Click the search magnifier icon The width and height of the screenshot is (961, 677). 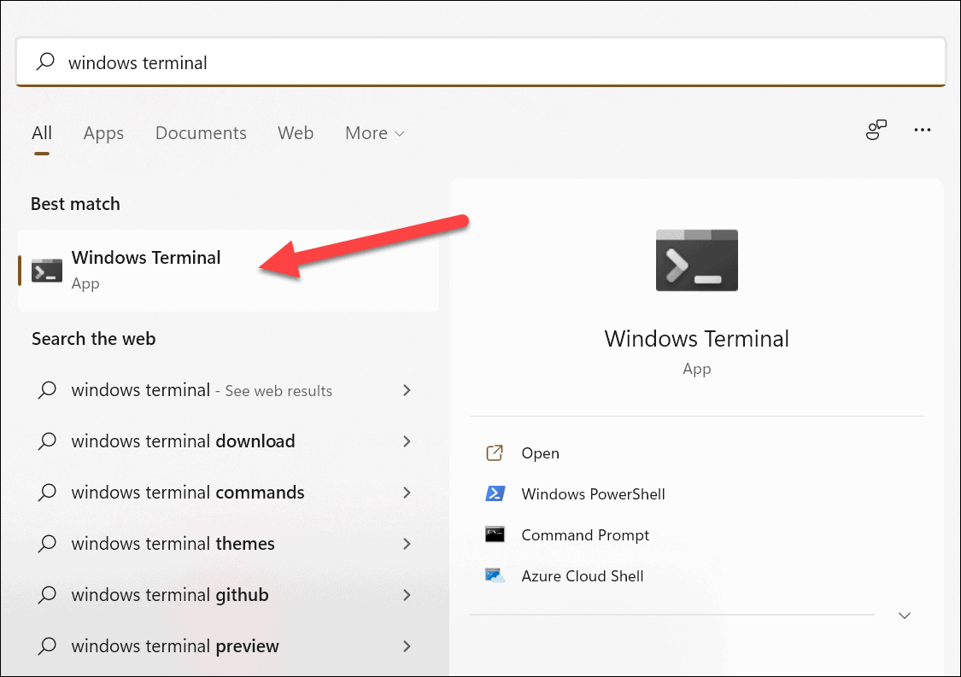pyautogui.click(x=44, y=61)
